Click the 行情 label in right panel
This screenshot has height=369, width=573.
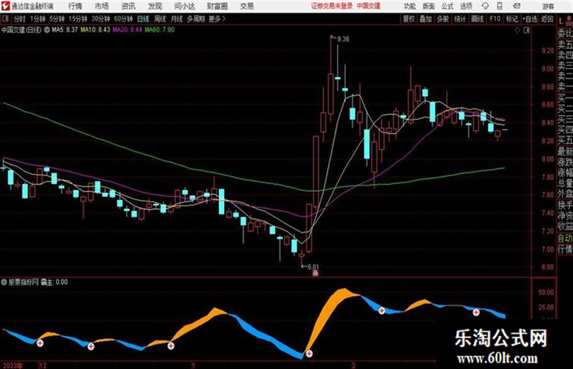pos(565,250)
